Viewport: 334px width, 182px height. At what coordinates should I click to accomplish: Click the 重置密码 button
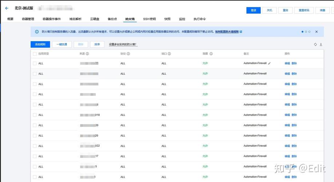304,10
